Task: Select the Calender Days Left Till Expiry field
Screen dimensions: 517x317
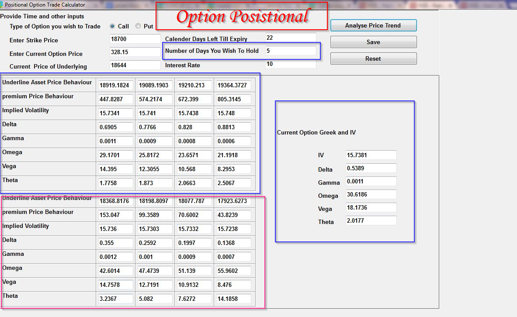Action: pos(290,38)
